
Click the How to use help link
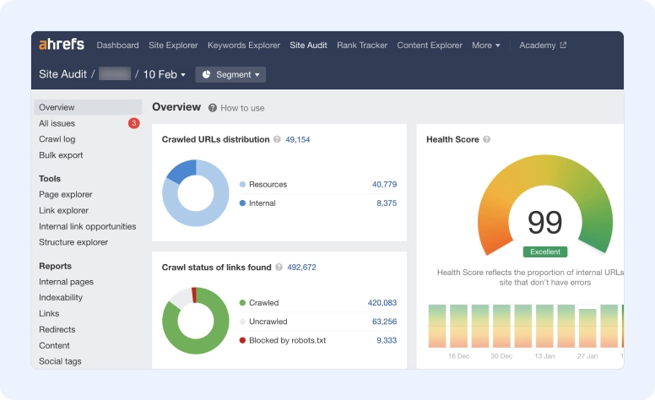(242, 108)
